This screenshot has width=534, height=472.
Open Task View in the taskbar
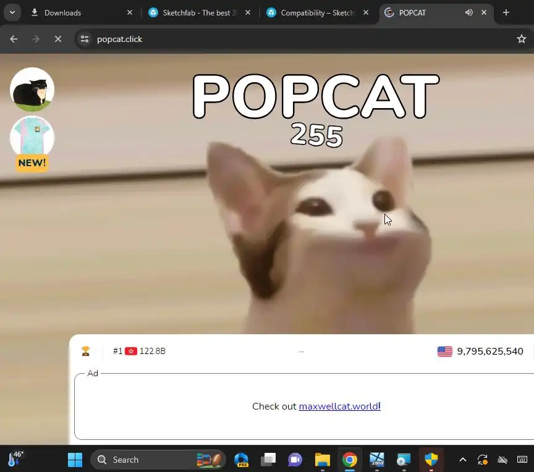268,460
